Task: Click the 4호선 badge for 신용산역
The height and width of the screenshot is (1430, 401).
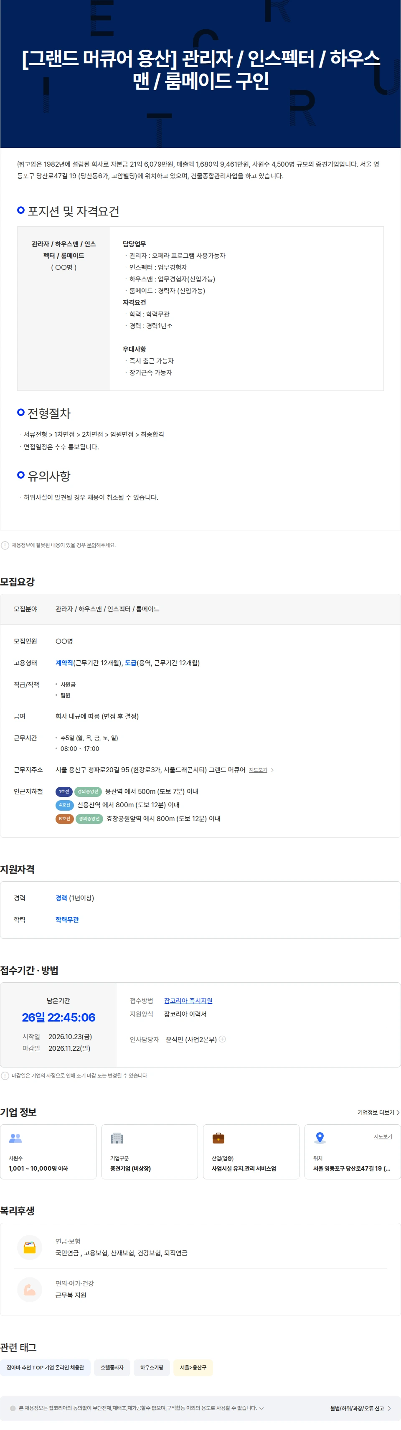Action: tap(64, 805)
